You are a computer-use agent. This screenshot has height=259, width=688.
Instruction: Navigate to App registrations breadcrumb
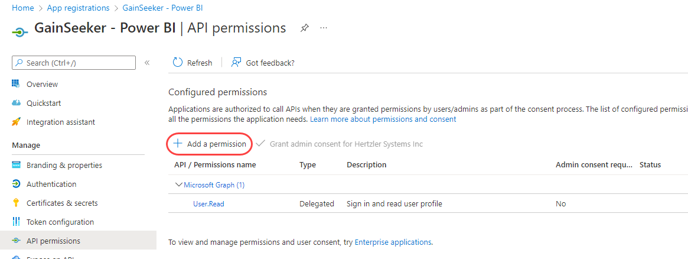point(78,8)
